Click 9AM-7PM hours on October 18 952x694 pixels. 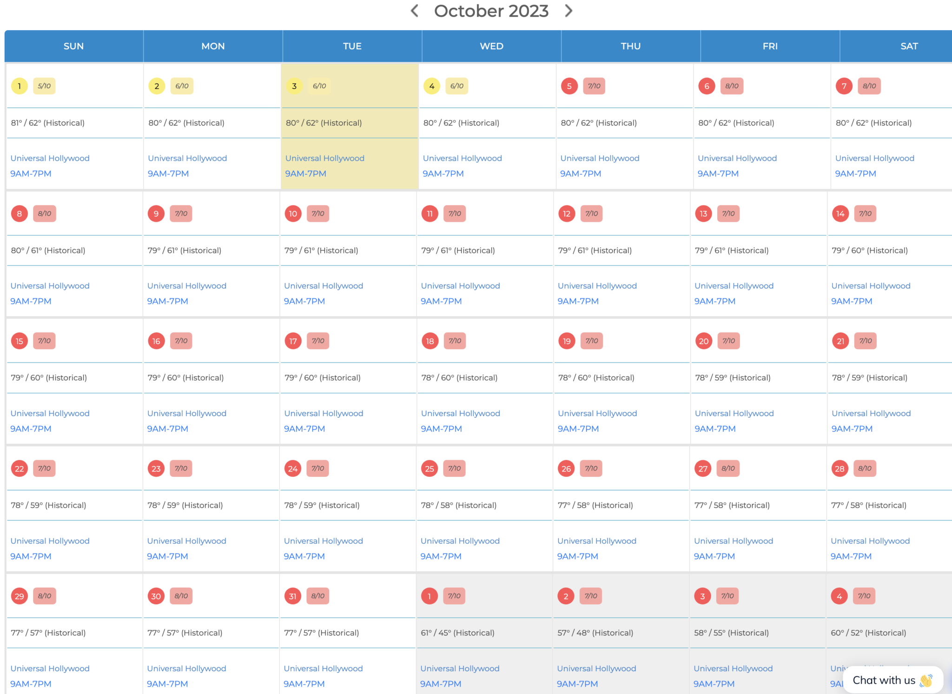point(441,429)
